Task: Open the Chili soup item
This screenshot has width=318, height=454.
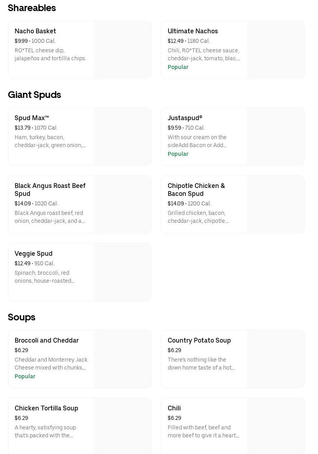Action: pyautogui.click(x=174, y=408)
